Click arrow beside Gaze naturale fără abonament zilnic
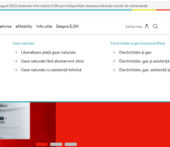 point(16,61)
